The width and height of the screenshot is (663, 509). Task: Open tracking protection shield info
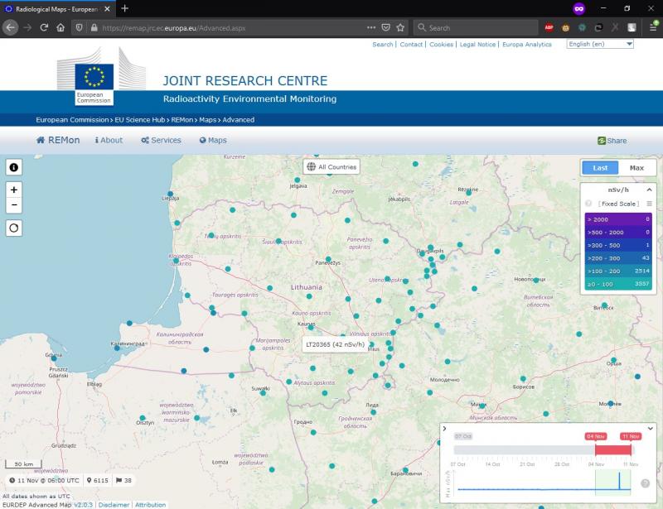[x=79, y=28]
